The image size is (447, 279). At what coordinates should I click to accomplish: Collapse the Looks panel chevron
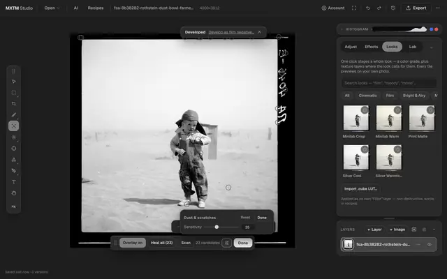[432, 47]
